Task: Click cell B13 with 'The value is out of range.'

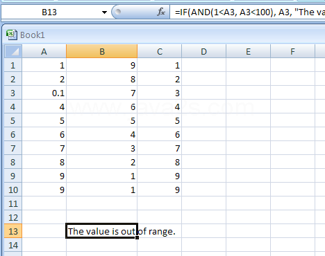Action: coord(102,231)
